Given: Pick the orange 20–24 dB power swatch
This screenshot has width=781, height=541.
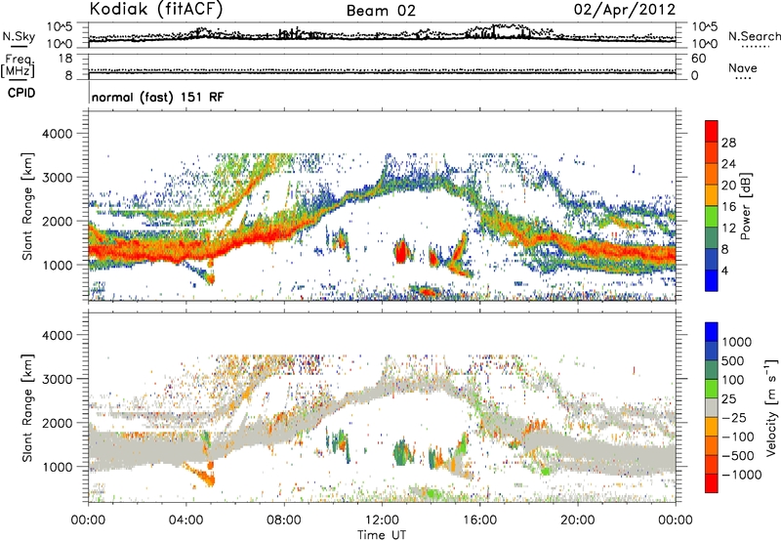Looking at the screenshot, I should point(712,175).
